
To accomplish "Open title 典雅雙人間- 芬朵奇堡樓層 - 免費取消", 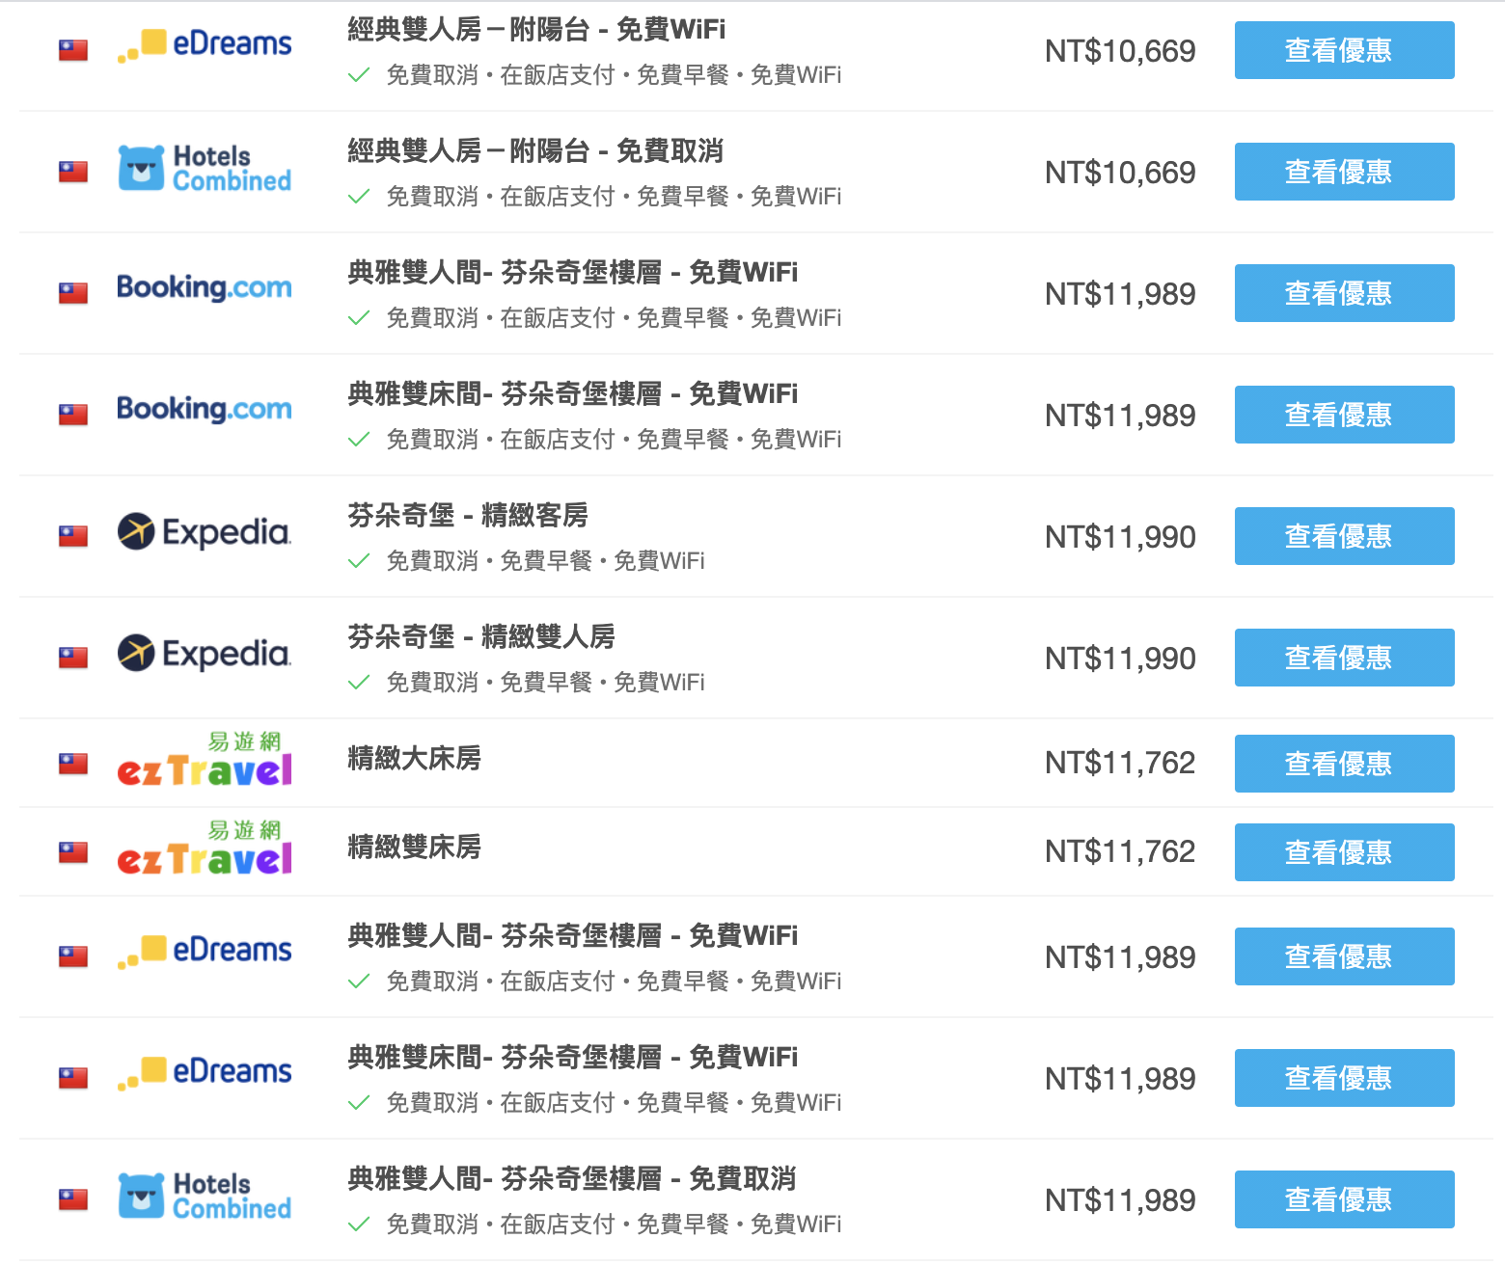I will [572, 1179].
